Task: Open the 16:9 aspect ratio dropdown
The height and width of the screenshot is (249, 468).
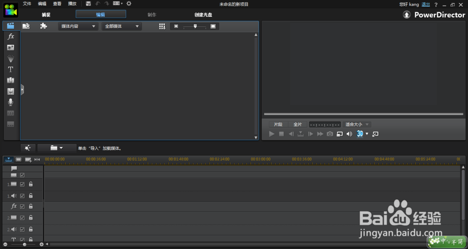Action: pos(118,4)
